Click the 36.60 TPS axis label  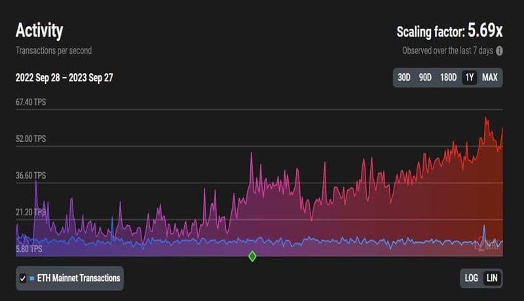pos(31,175)
